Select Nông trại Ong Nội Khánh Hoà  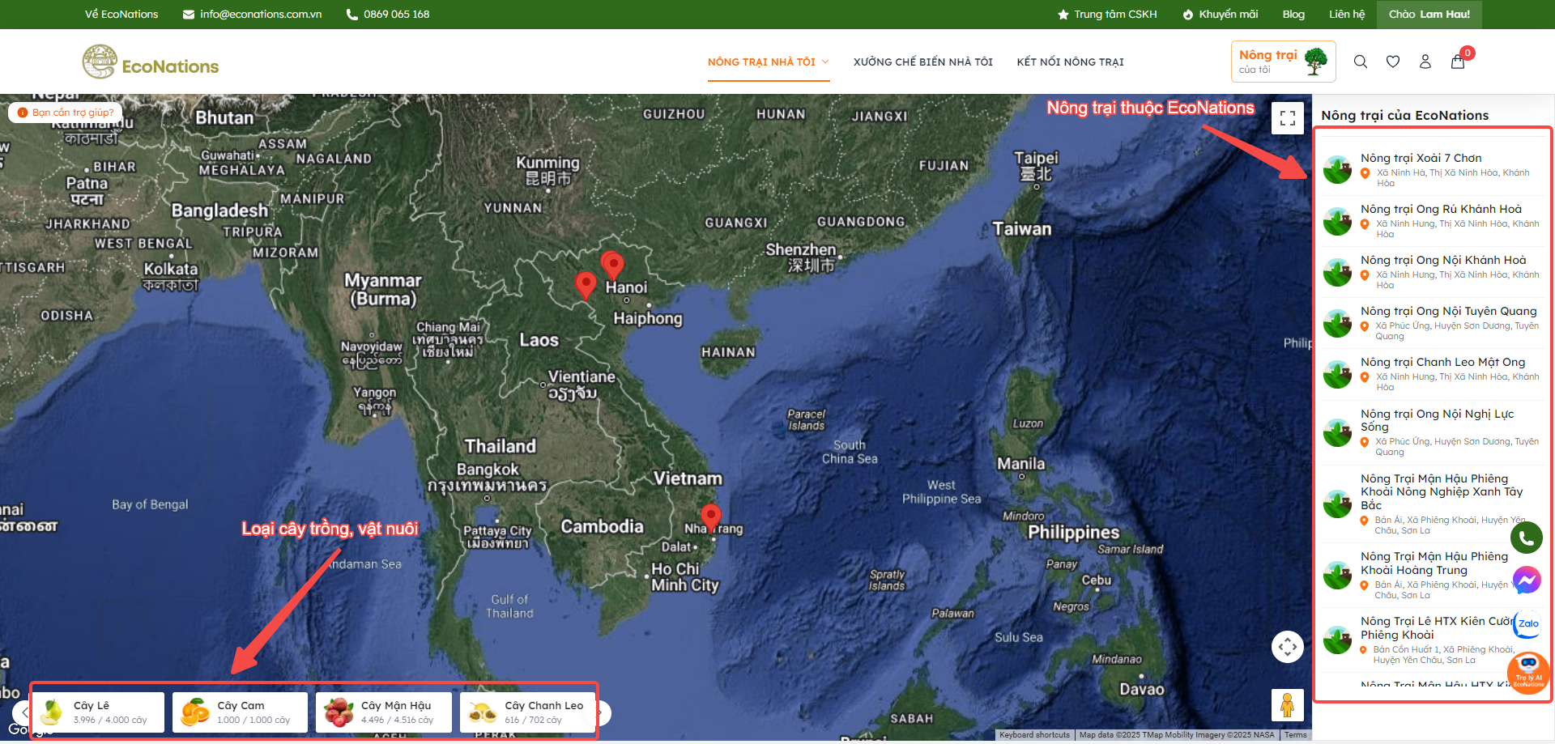1435,272
